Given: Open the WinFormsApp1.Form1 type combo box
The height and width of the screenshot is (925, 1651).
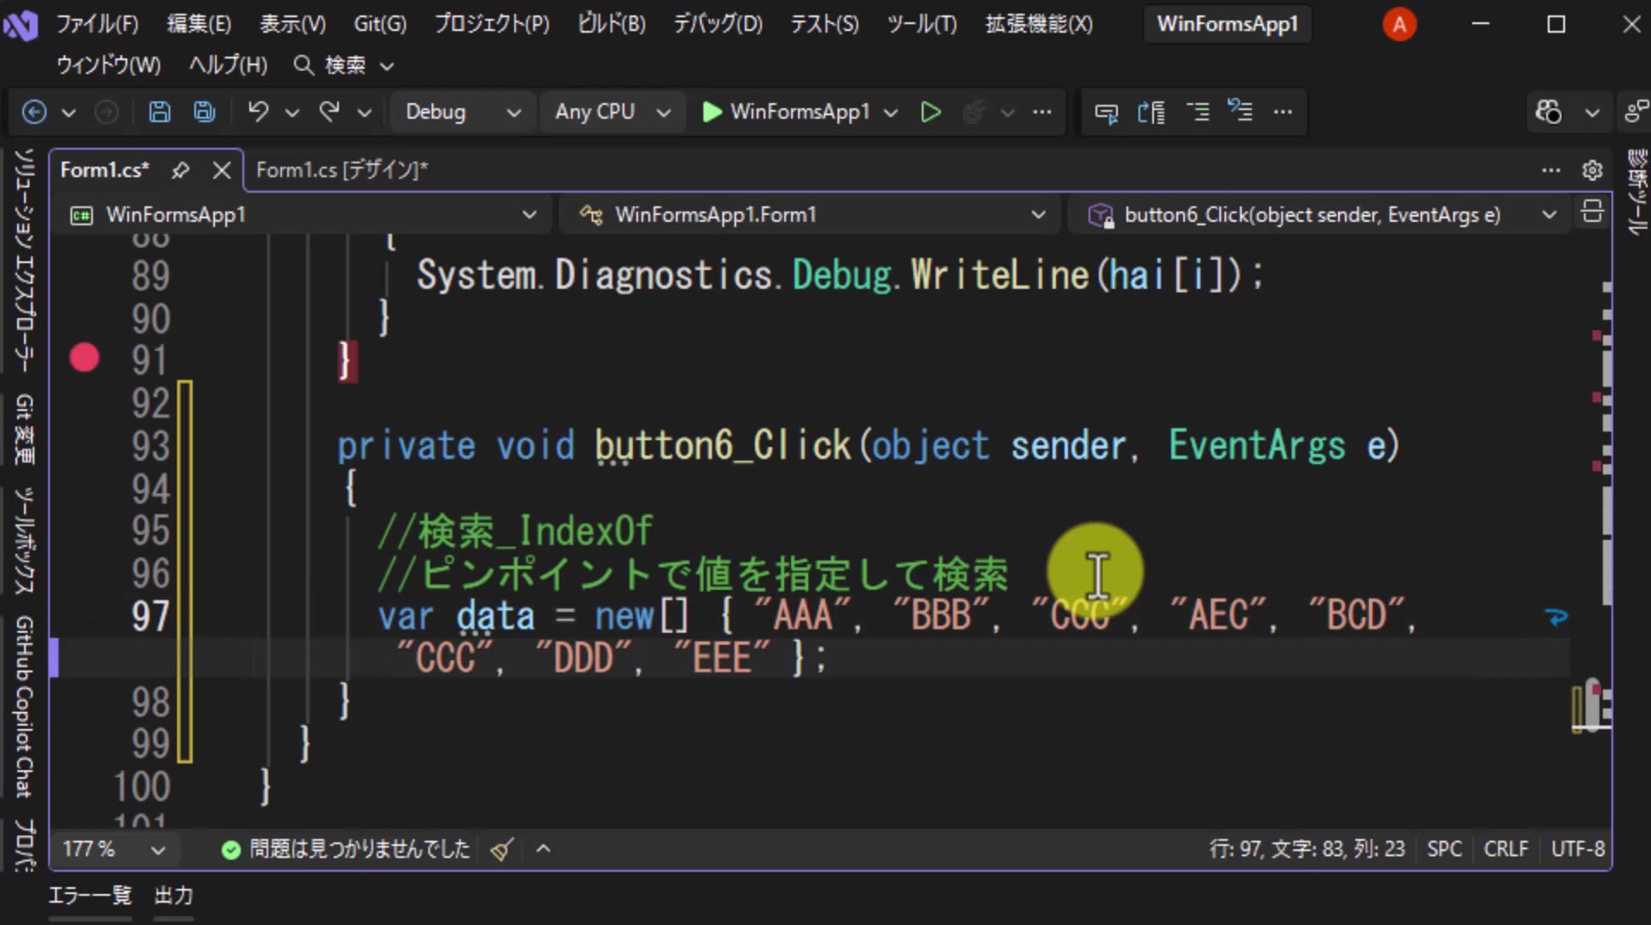Looking at the screenshot, I should pos(809,214).
